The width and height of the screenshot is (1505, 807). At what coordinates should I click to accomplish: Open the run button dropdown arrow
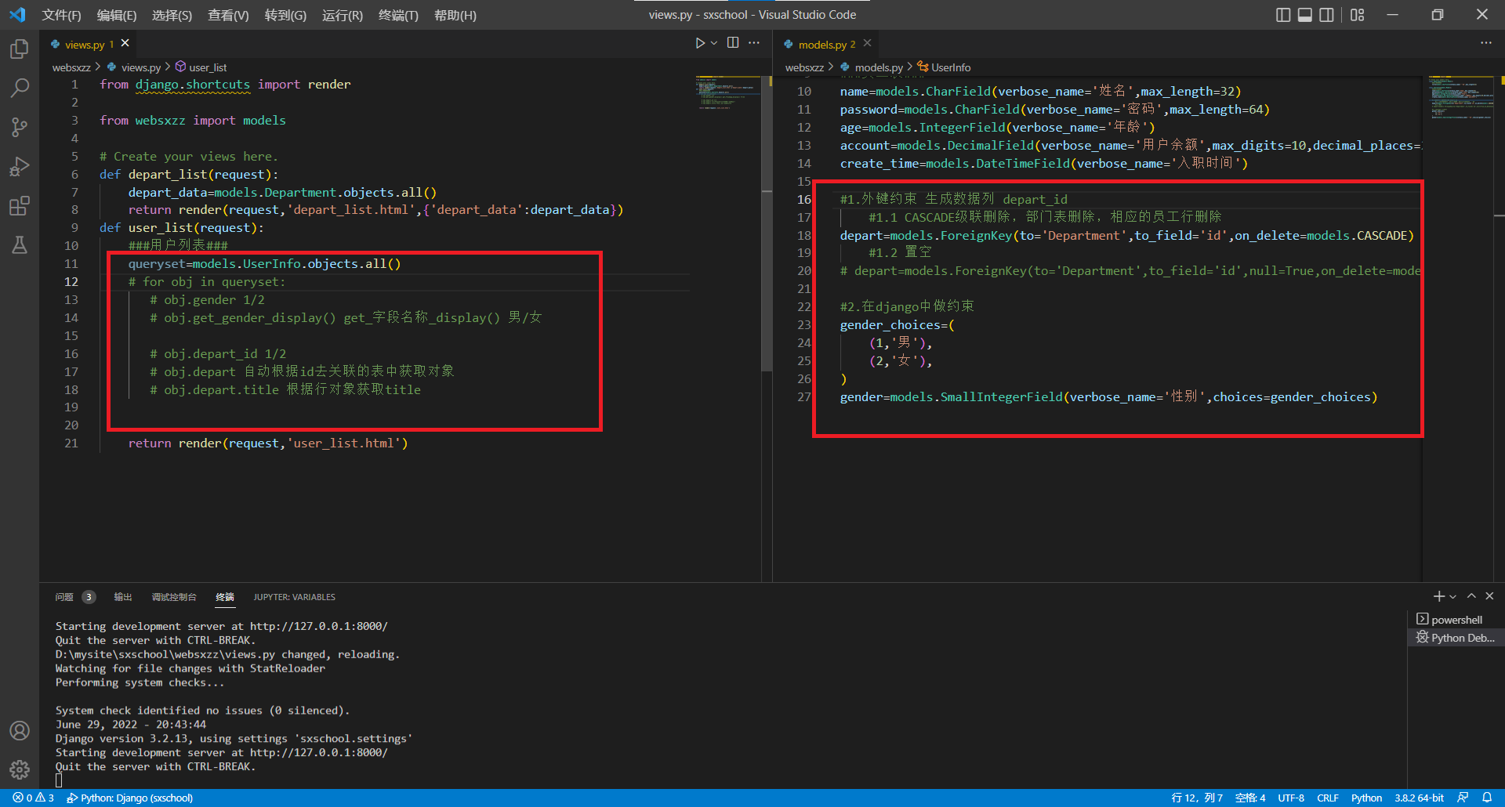click(714, 43)
